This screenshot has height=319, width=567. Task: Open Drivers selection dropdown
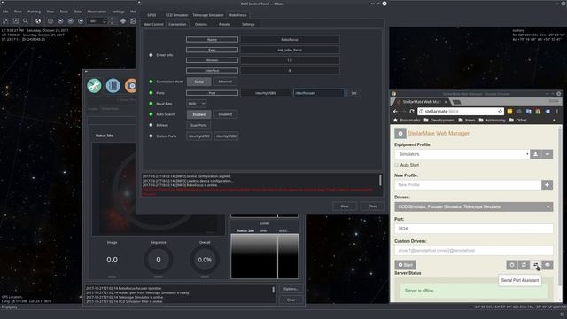point(474,206)
